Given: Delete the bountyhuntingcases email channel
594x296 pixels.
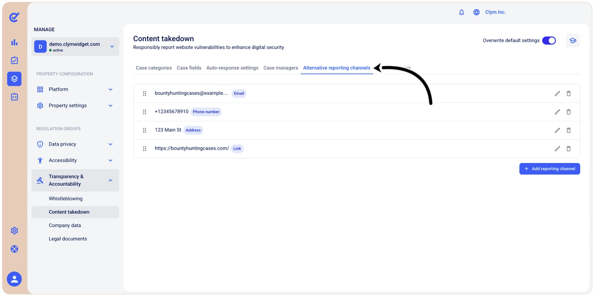Looking at the screenshot, I should pyautogui.click(x=569, y=94).
